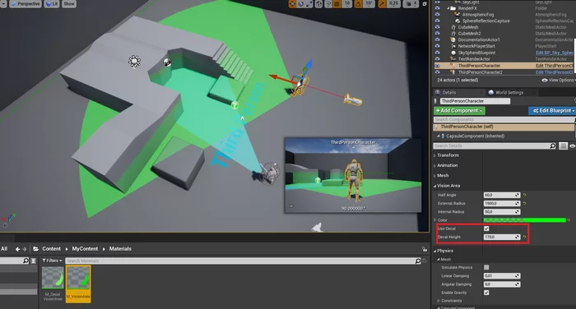576x309 pixels.
Task: Maximize or restore the viewport
Action: (425, 3)
